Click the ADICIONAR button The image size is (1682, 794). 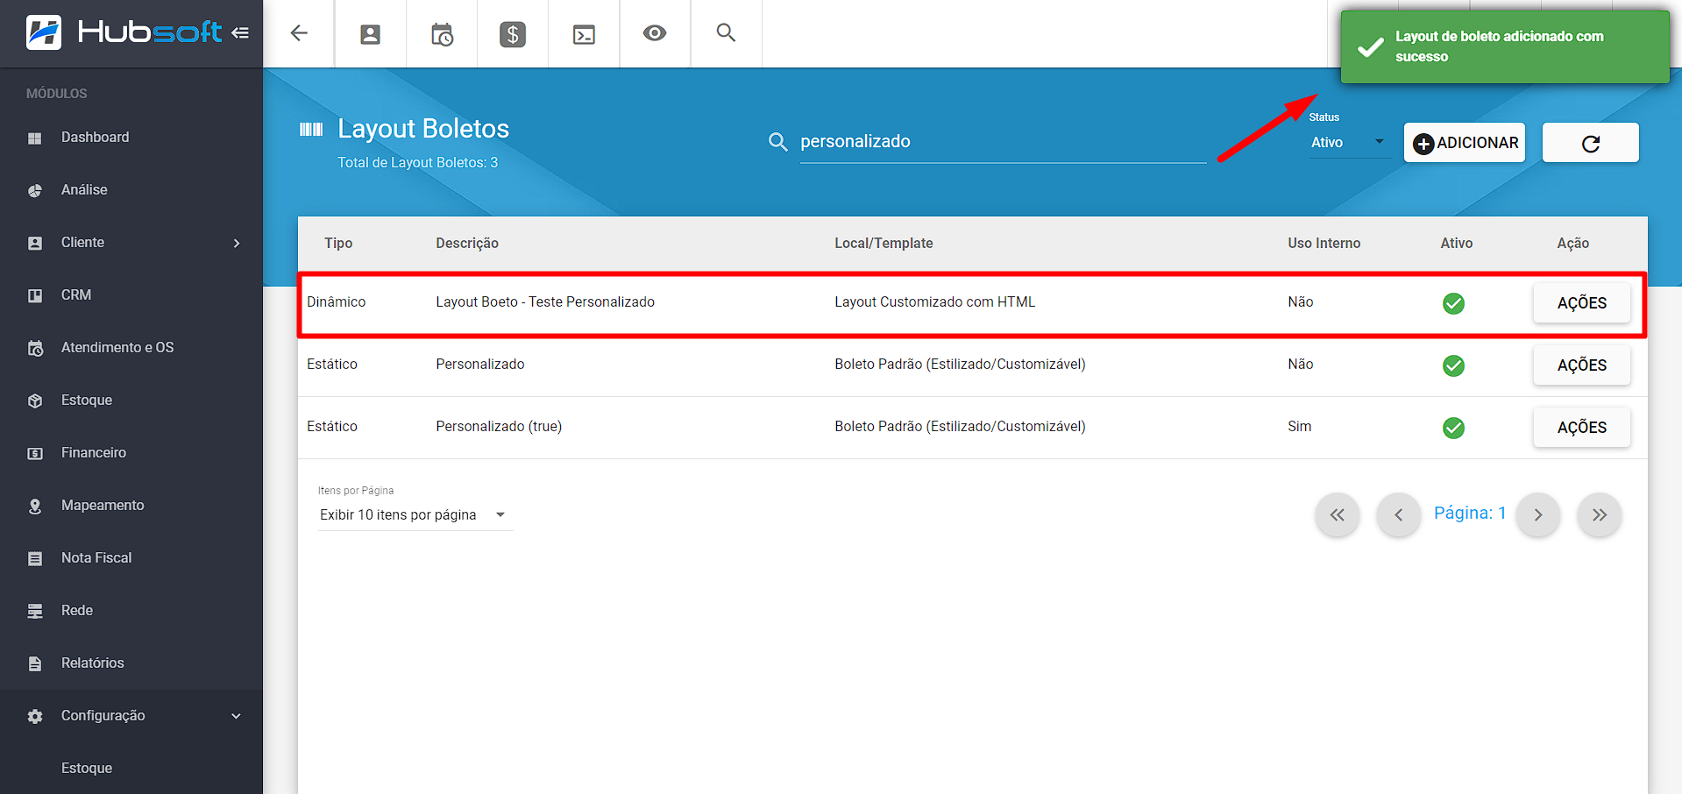(1465, 143)
